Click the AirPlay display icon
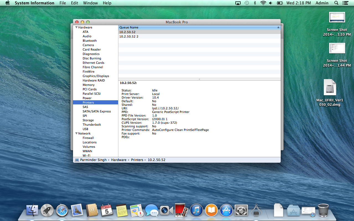 238,3
